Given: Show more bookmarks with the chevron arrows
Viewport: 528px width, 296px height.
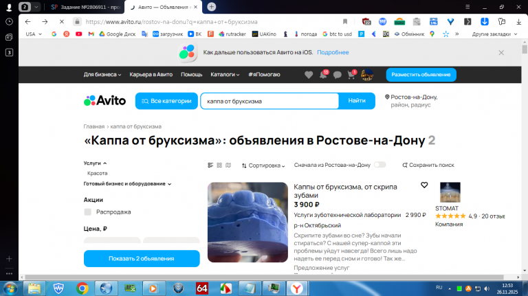Looking at the screenshot, I should tap(457, 34).
